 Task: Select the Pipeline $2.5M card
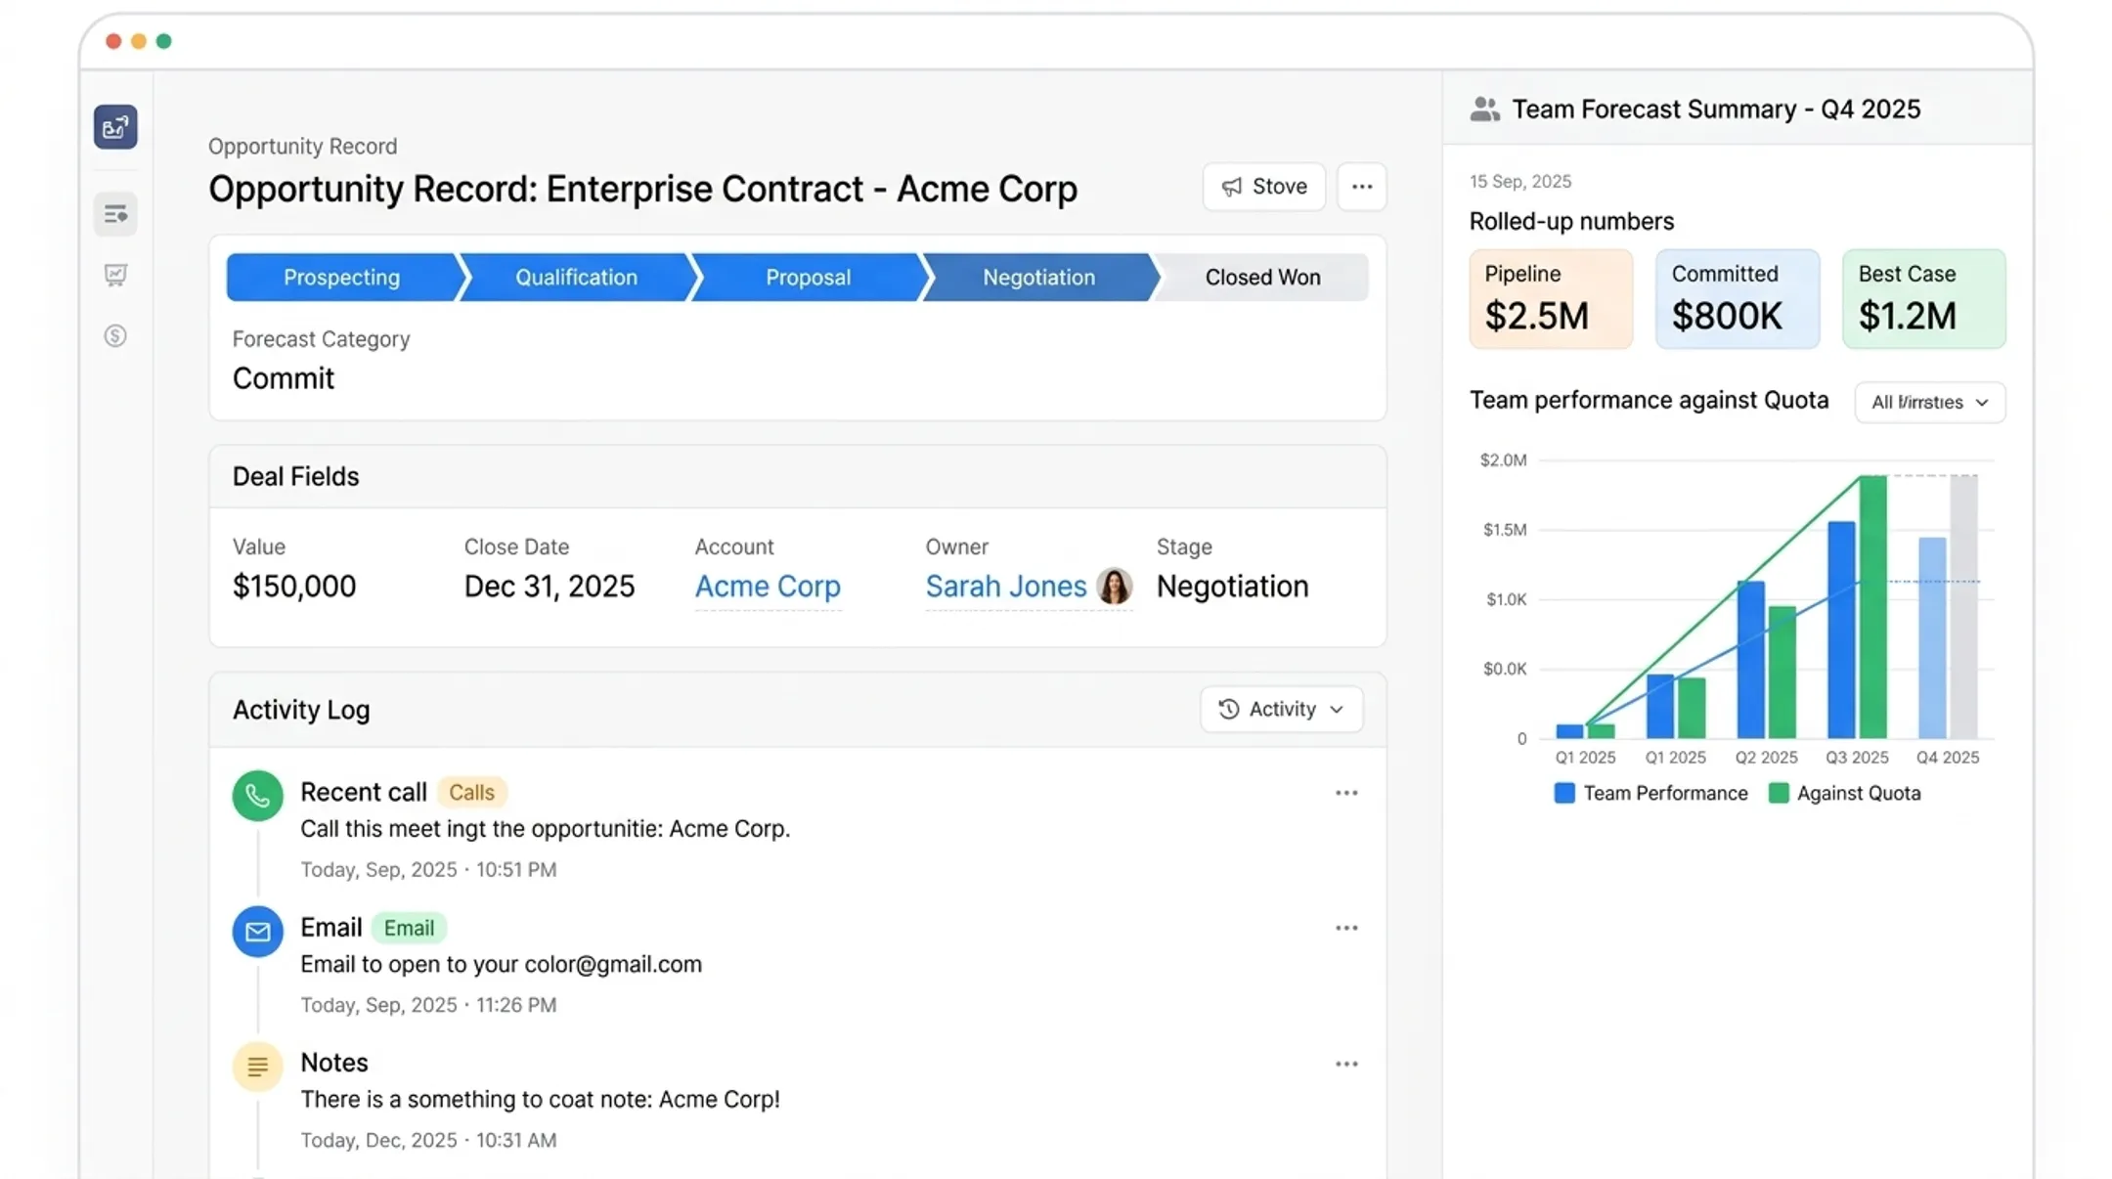pyautogui.click(x=1551, y=299)
